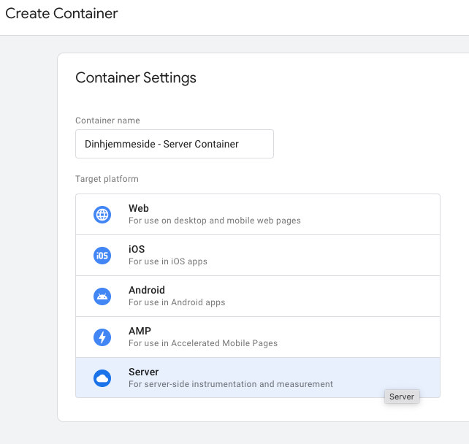The width and height of the screenshot is (469, 444).
Task: Select iOS as target platform
Action: pyautogui.click(x=258, y=256)
